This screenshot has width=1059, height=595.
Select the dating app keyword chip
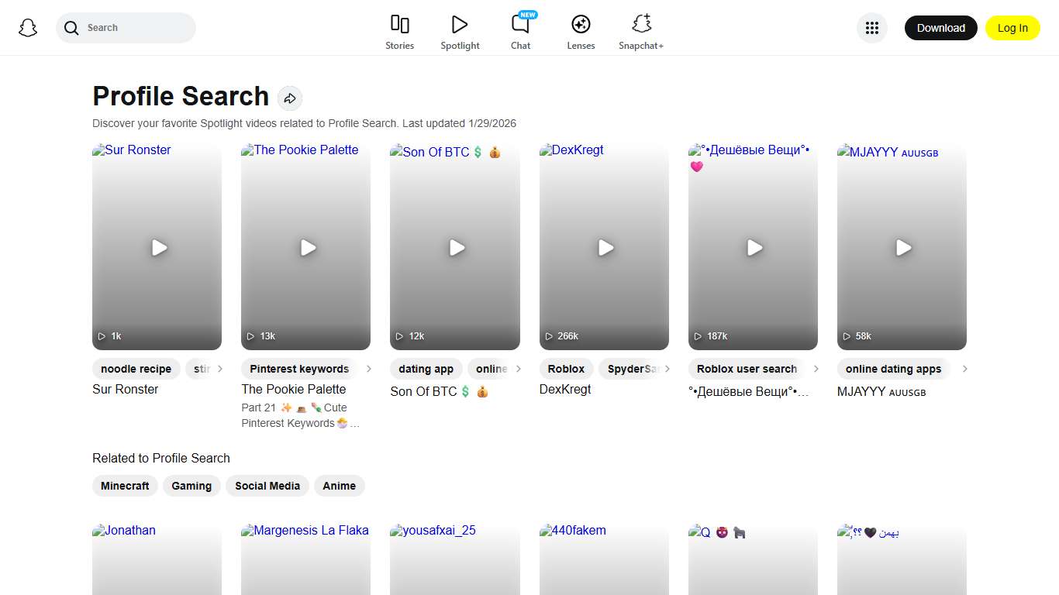point(426,369)
